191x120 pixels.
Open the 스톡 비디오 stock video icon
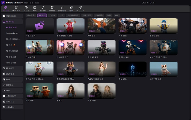pos(4,96)
